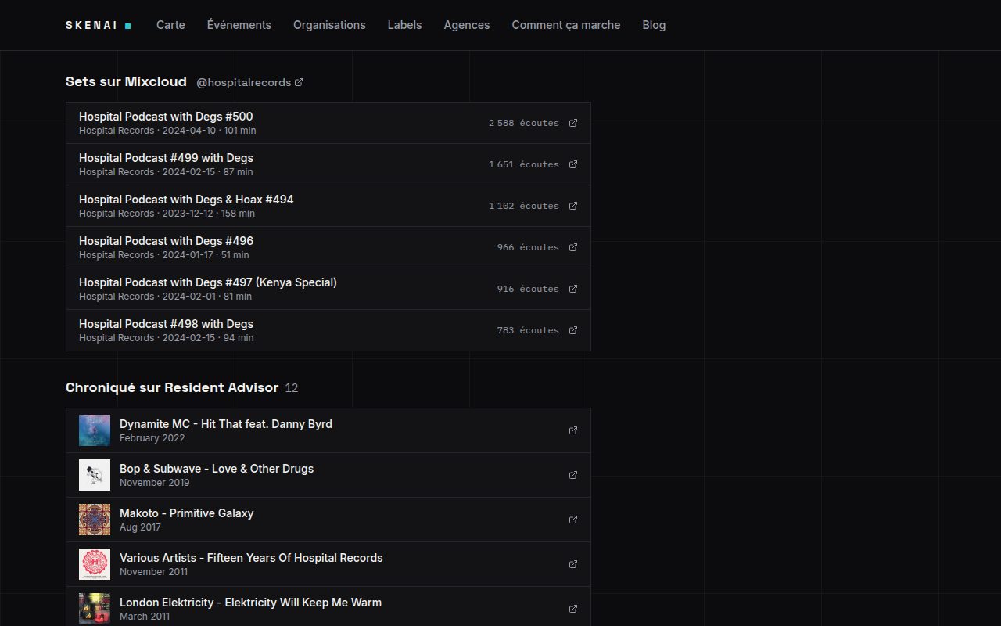Open Hospital Podcast with Degs & Hoax #494
Image resolution: width=1001 pixels, height=626 pixels.
pos(328,206)
